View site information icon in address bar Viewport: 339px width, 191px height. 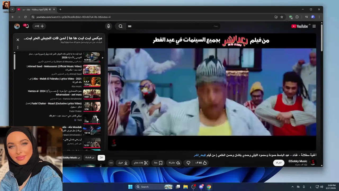click(33, 17)
